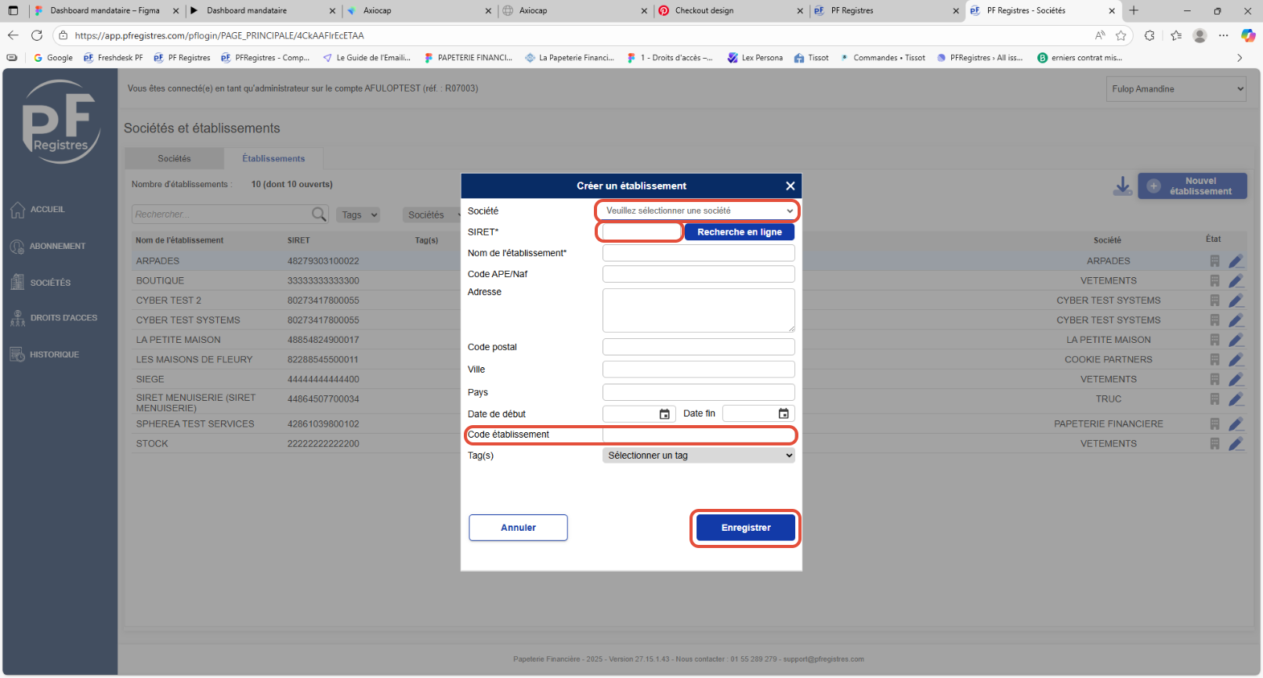Edit the ARPADES establishment with pencil icon
This screenshot has height=678, width=1263.
pos(1236,261)
